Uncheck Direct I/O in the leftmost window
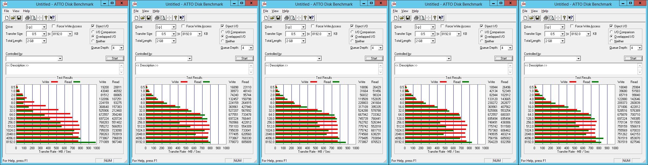Viewport: 648px width, 165px height. coord(93,26)
